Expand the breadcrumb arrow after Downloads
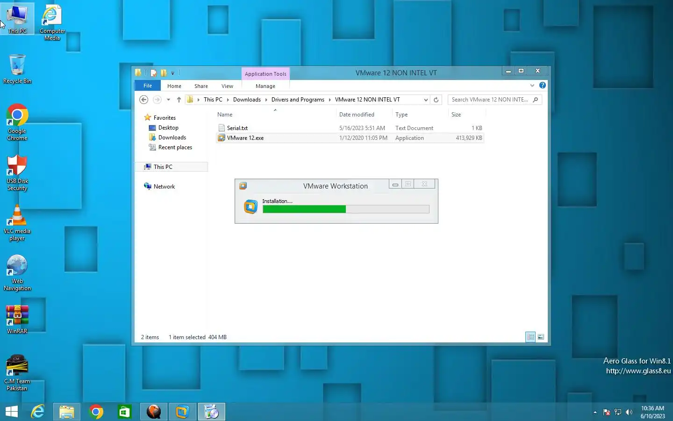Image resolution: width=673 pixels, height=421 pixels. click(266, 100)
